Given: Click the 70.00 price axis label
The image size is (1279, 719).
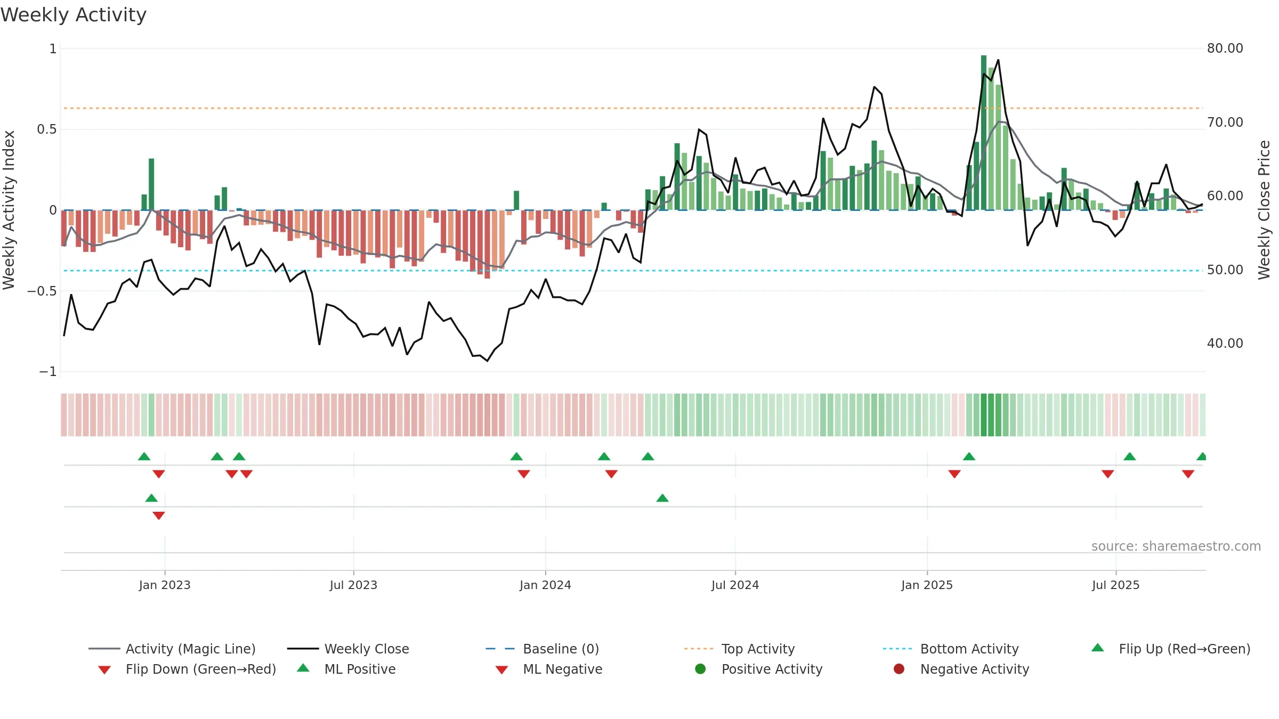Looking at the screenshot, I should click(1225, 122).
